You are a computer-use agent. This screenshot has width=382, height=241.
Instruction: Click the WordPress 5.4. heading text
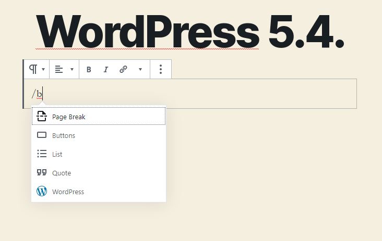pos(190,31)
